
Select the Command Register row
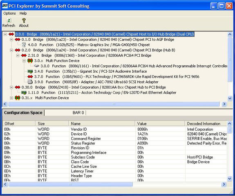[114, 139]
